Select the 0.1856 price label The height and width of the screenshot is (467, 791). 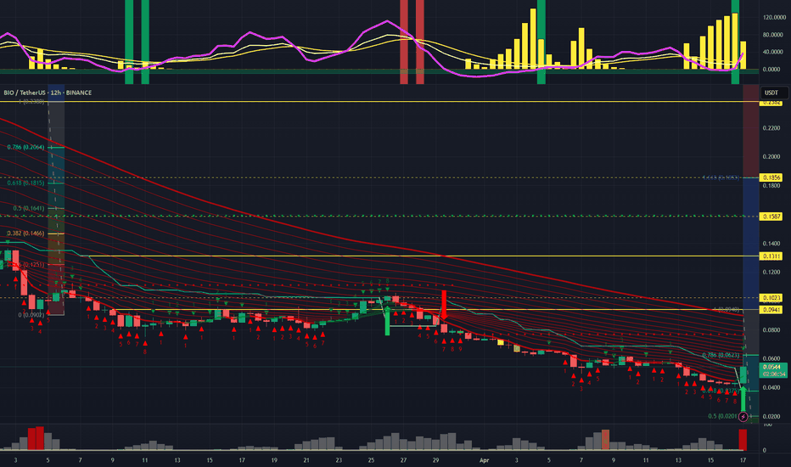click(771, 177)
